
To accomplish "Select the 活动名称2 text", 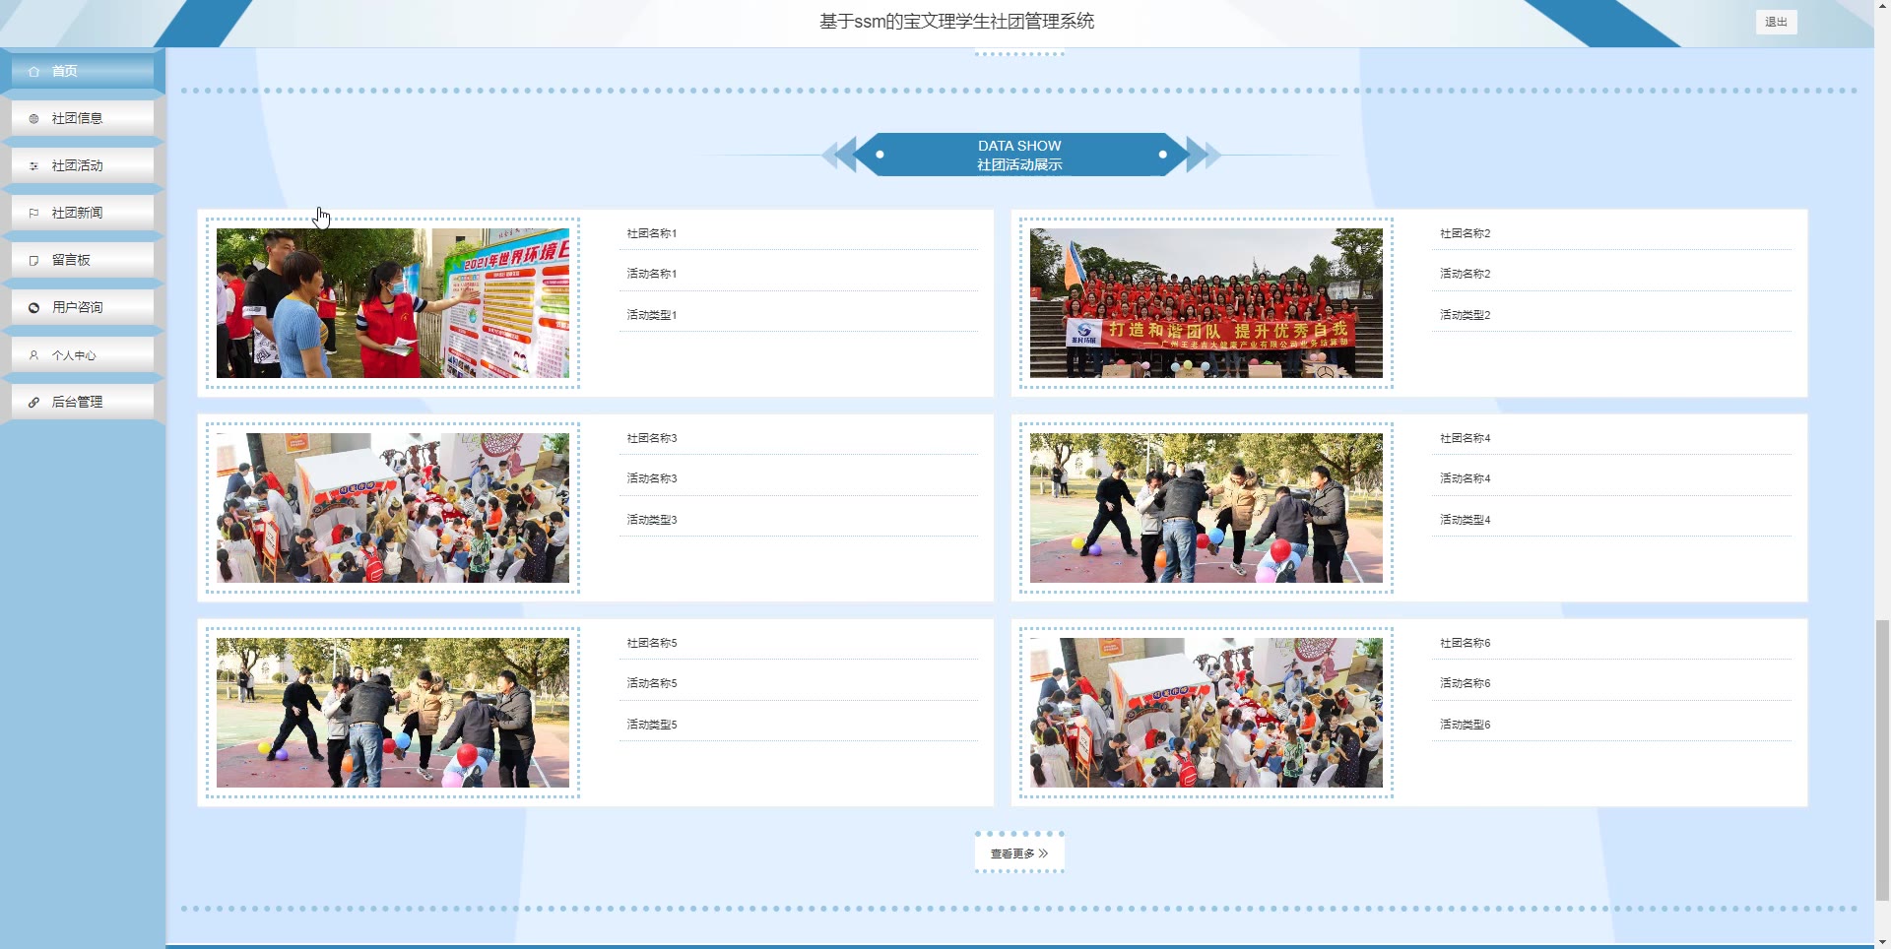I will point(1466,274).
